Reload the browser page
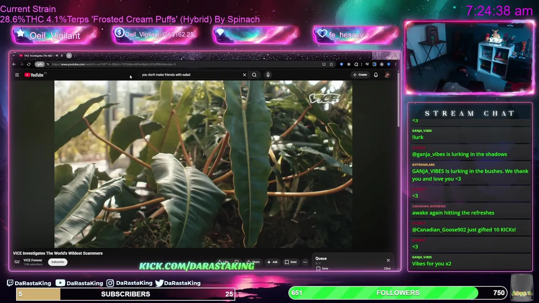The image size is (539, 303). [29, 64]
